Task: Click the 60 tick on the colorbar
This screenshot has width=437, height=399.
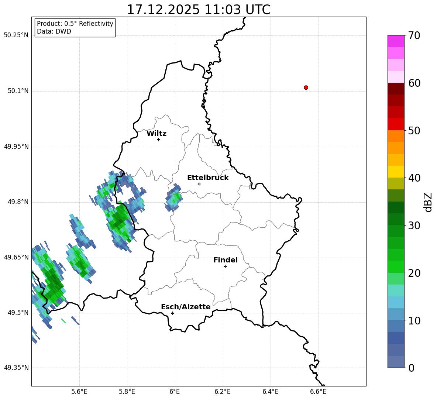Action: [414, 83]
